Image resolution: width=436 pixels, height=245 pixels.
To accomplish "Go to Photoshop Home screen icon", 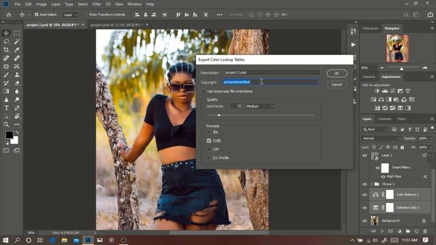I will coord(9,15).
